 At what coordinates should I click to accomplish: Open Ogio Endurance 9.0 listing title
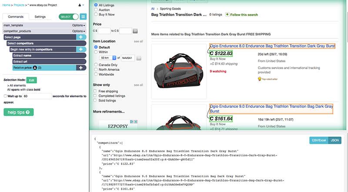271,109
